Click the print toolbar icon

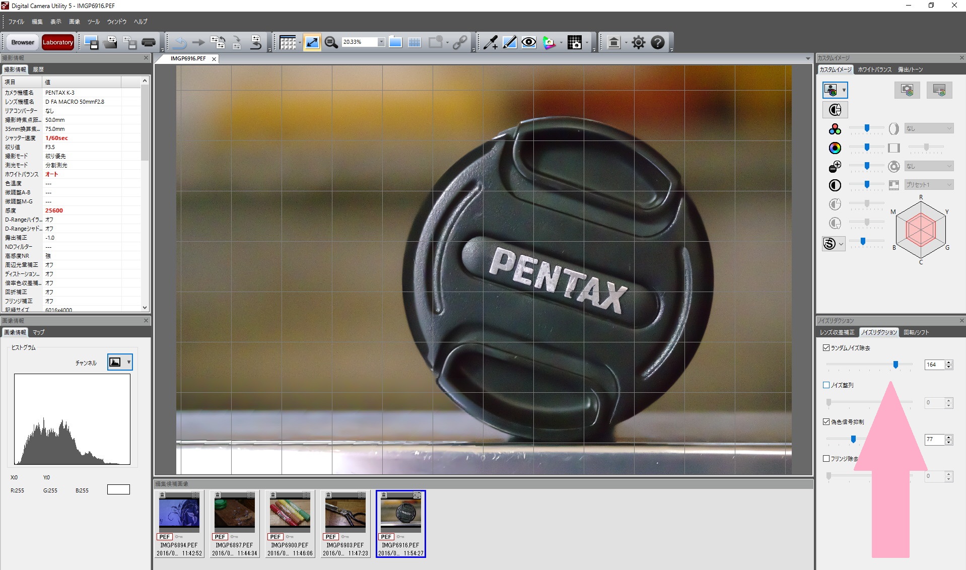149,42
